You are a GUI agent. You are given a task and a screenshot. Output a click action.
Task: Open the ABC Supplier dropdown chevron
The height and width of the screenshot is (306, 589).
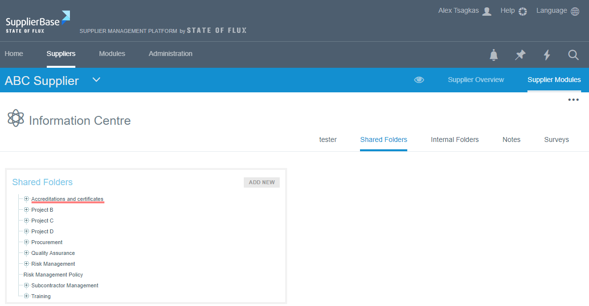point(97,80)
